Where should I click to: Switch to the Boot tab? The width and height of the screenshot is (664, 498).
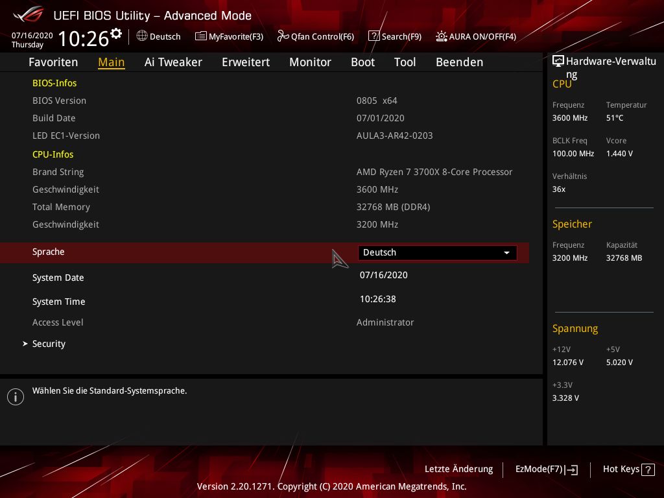tap(363, 62)
